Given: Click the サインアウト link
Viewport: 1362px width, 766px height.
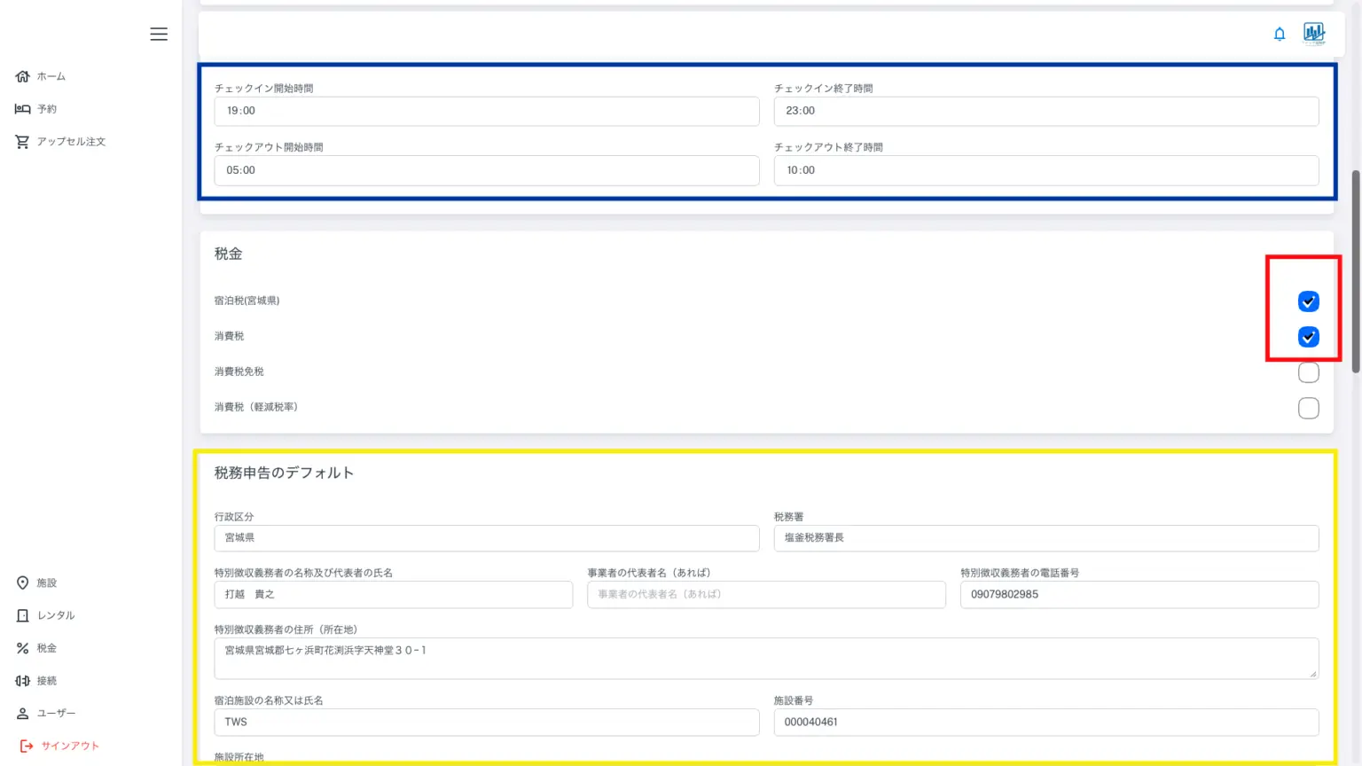Looking at the screenshot, I should (x=69, y=746).
